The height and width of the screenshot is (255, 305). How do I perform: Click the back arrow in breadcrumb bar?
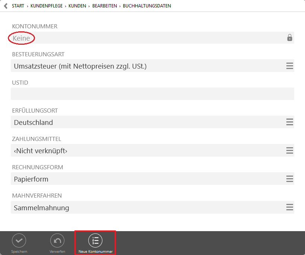pos(6,6)
